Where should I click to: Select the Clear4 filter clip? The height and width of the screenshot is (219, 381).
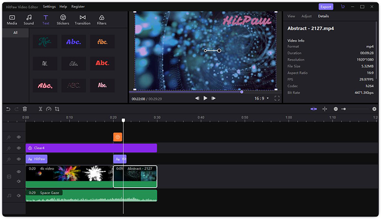91,148
